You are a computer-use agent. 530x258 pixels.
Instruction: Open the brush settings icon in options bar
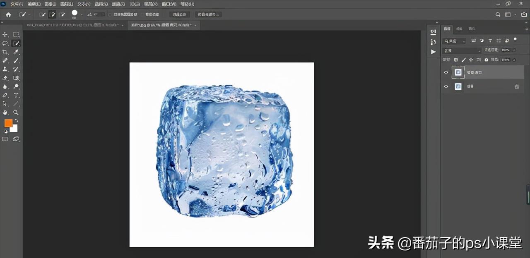tap(75, 14)
